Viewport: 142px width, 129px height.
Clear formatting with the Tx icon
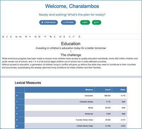[x=79, y=37]
